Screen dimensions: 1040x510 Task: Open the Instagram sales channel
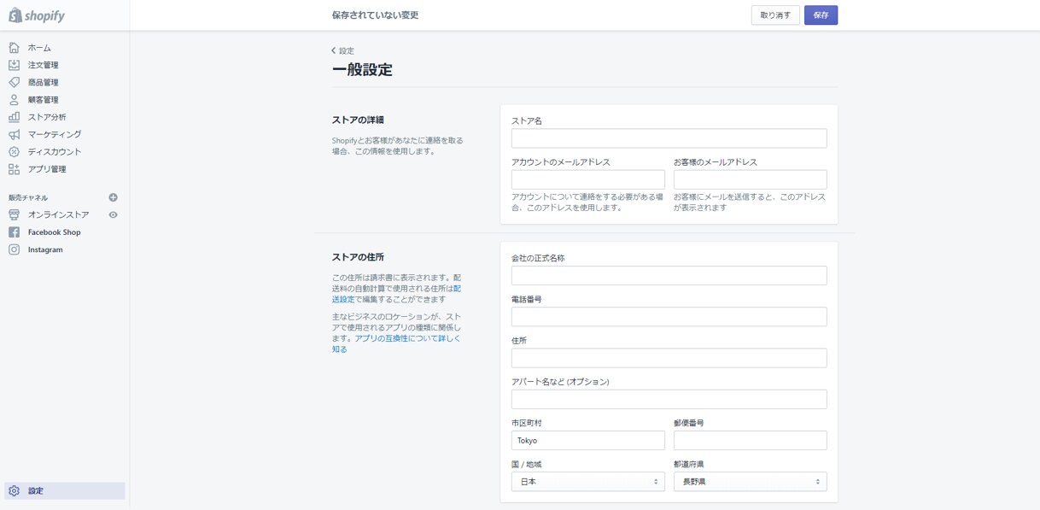pos(44,249)
